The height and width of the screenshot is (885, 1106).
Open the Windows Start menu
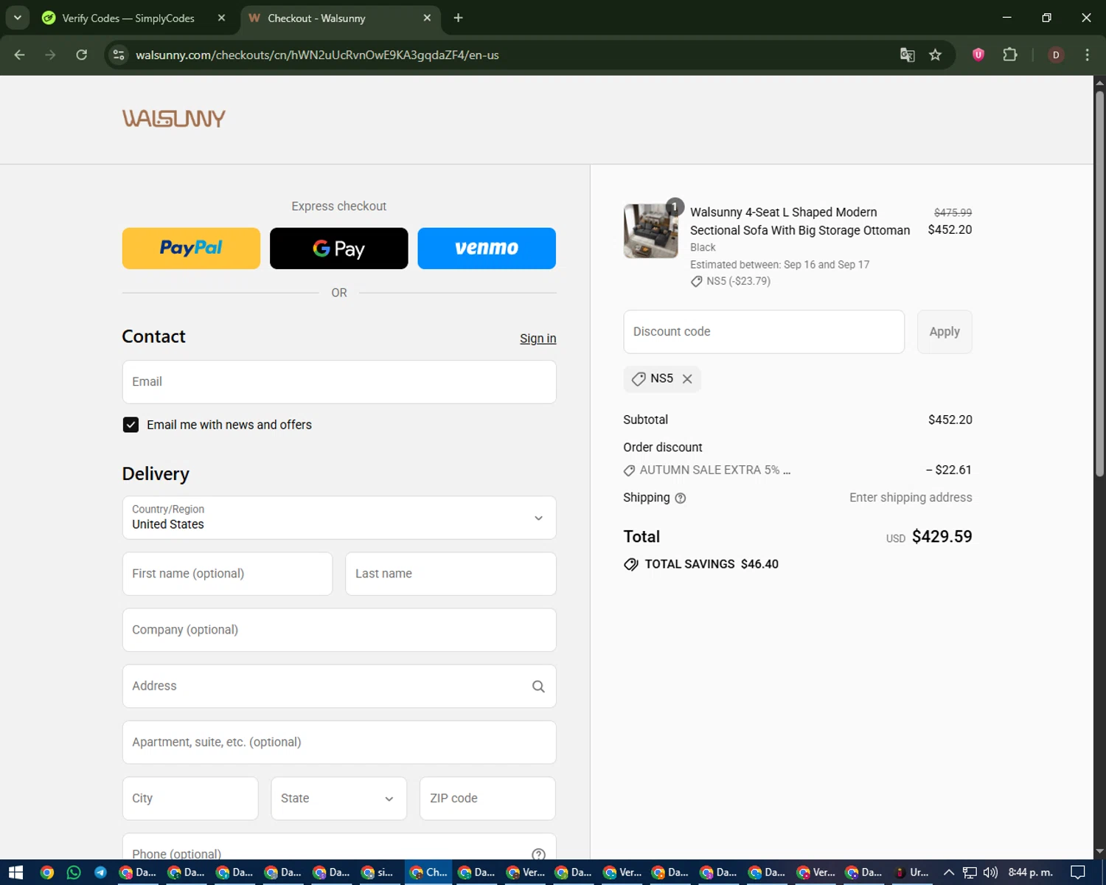(x=15, y=872)
